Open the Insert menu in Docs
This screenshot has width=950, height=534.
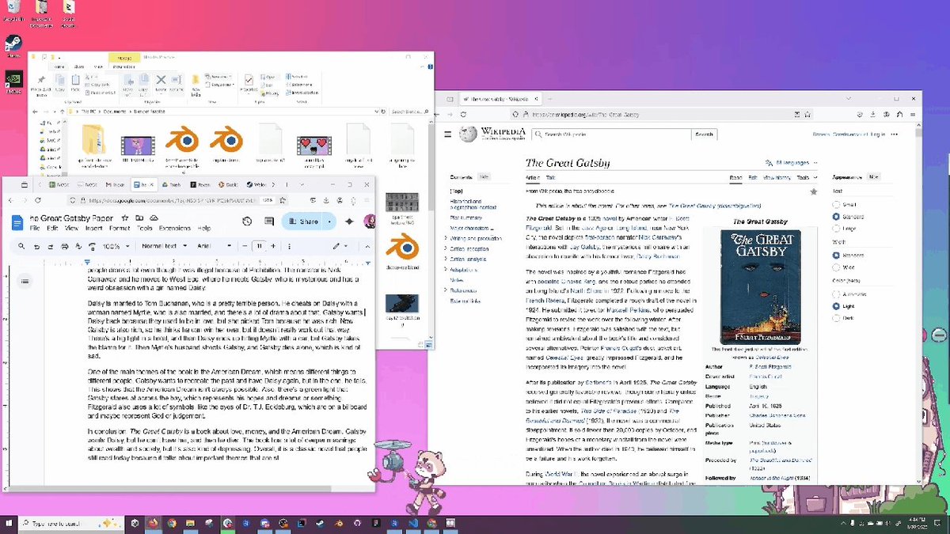pos(93,228)
